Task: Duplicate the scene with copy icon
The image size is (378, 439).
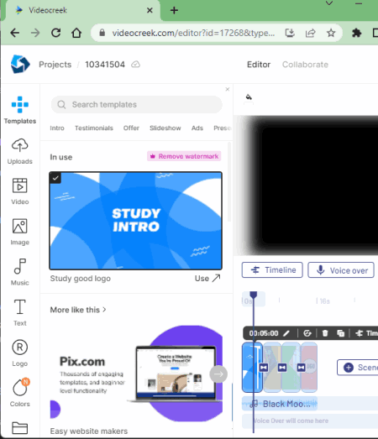Action: 340,333
